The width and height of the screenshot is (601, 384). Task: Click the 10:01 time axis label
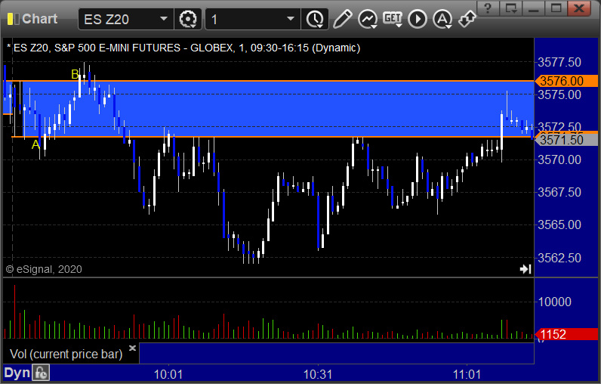pos(168,374)
